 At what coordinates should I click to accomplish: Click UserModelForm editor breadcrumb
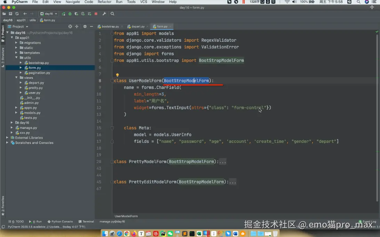click(126, 216)
